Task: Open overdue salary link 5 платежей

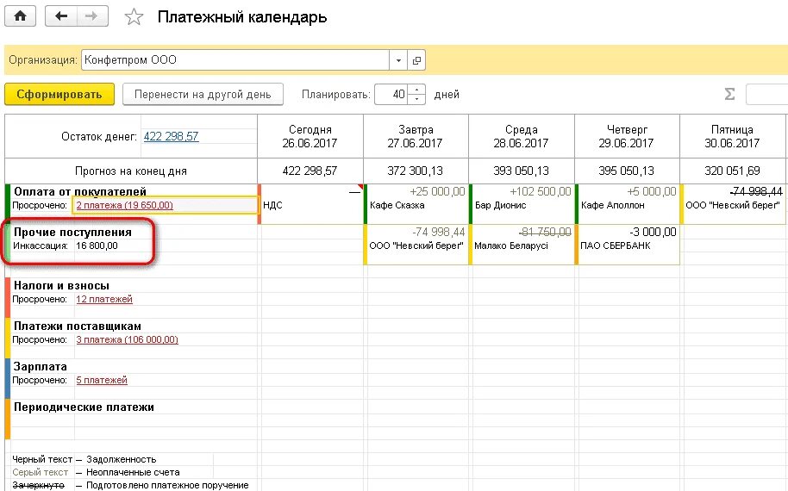Action: point(102,380)
